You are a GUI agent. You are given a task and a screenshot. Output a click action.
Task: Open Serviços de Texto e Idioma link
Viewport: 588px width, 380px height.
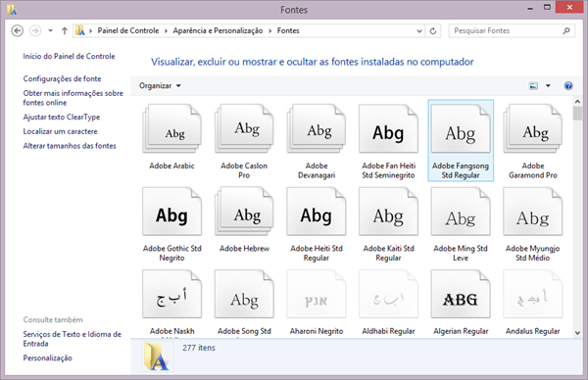[x=72, y=339]
